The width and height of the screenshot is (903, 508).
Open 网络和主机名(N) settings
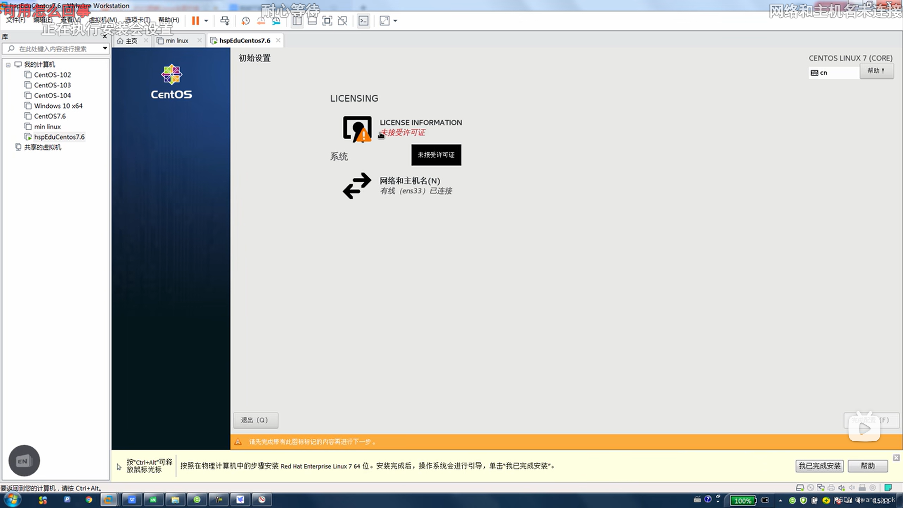point(398,186)
